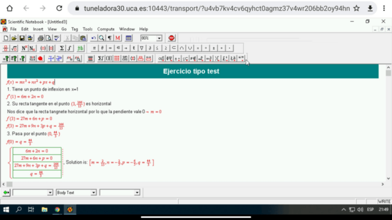Open the Tools menu

pyautogui.click(x=87, y=29)
